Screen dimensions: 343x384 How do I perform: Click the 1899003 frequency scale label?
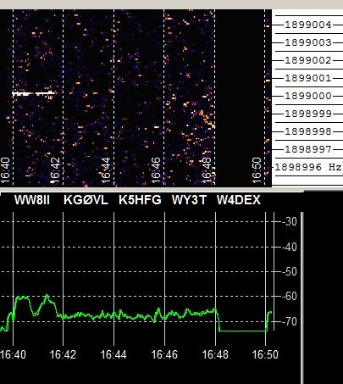point(308,42)
